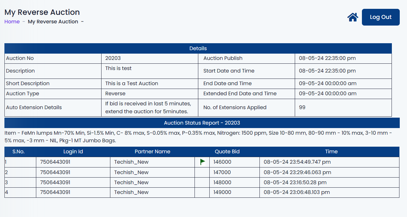
Task: Click the FeMn lumps item description text
Action: pos(198,137)
